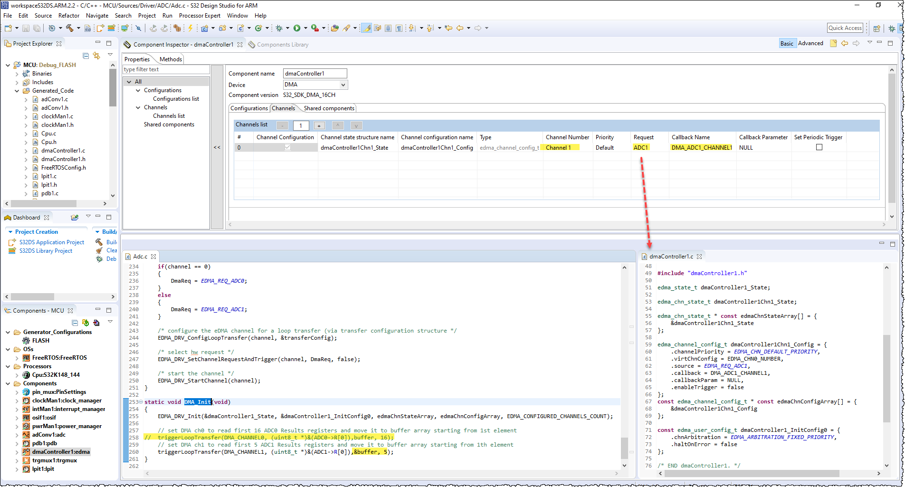905x487 pixels.
Task: Expand the dmaController1:edma component node
Action: [17, 452]
